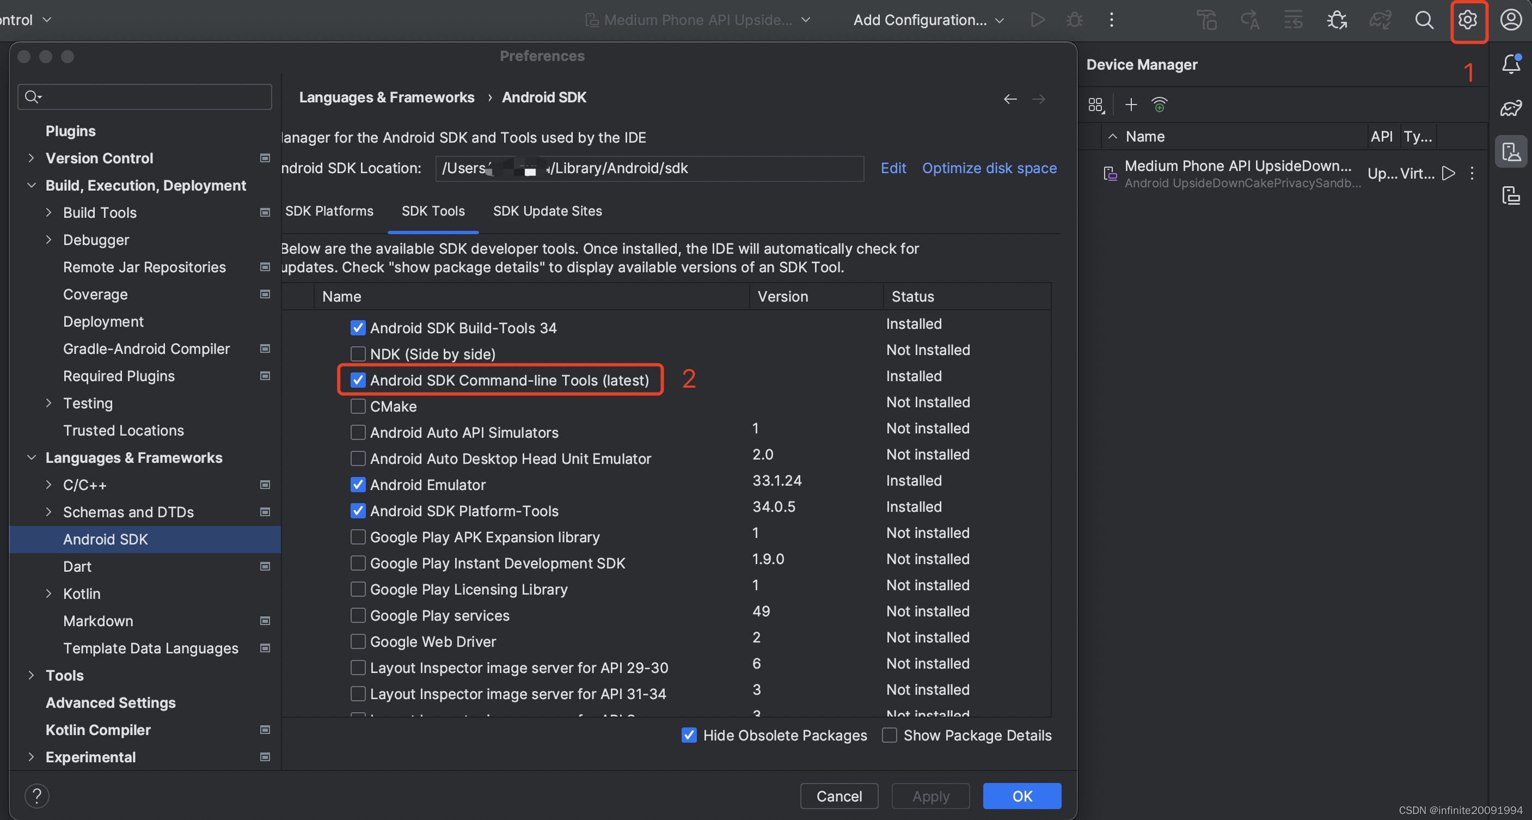
Task: Click the Add device plus icon
Action: point(1131,105)
